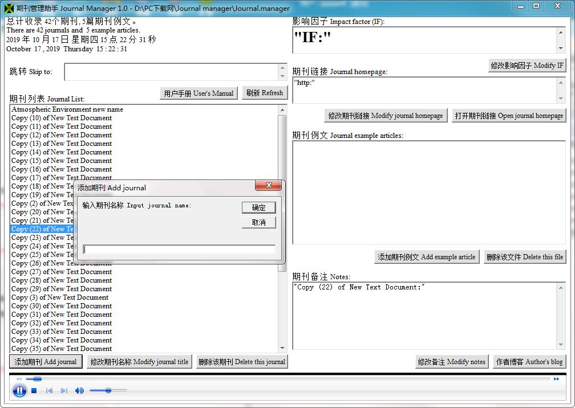Click the Skip to input box
Screen dimensions: 575x408
pyautogui.click(x=171, y=72)
